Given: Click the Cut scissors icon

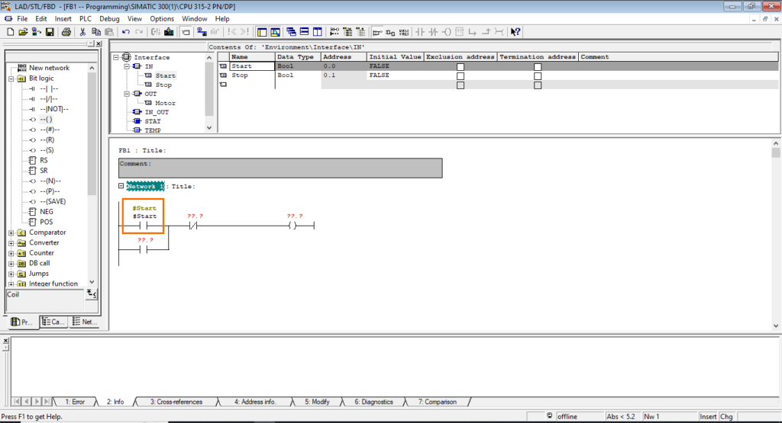Looking at the screenshot, I should [x=82, y=32].
